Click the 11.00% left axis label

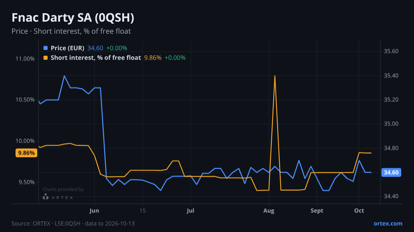tap(25, 59)
